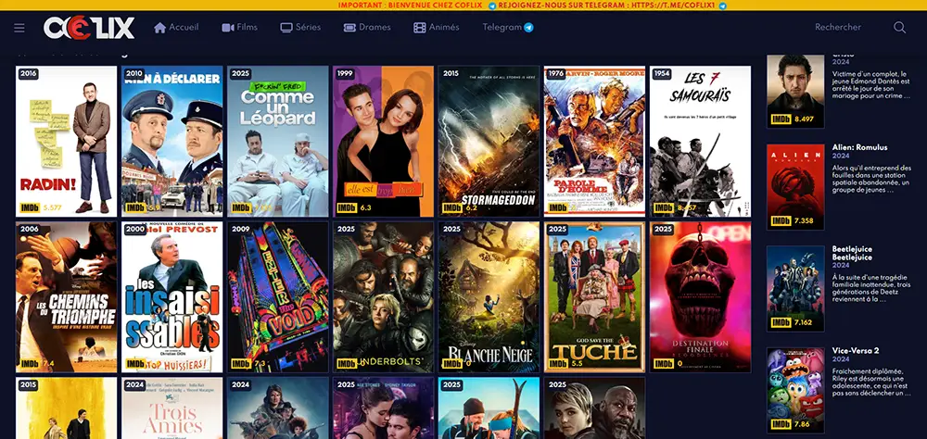927x439 pixels.
Task: Click the home icon beside Accueil
Action: (x=159, y=28)
